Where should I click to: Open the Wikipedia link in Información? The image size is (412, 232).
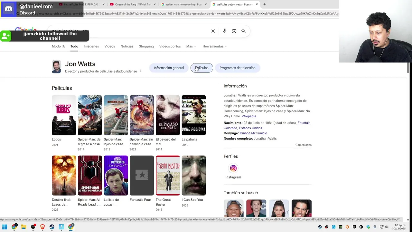pos(249,116)
